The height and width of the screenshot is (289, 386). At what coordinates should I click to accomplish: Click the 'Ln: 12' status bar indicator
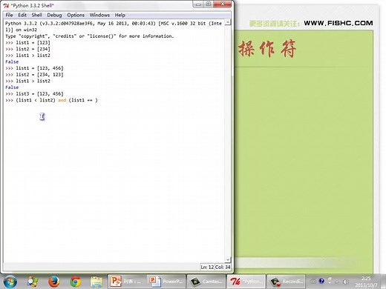click(207, 267)
